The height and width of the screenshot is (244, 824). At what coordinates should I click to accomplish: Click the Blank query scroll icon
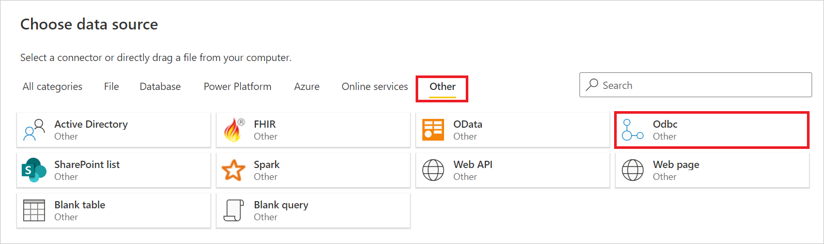pyautogui.click(x=234, y=210)
